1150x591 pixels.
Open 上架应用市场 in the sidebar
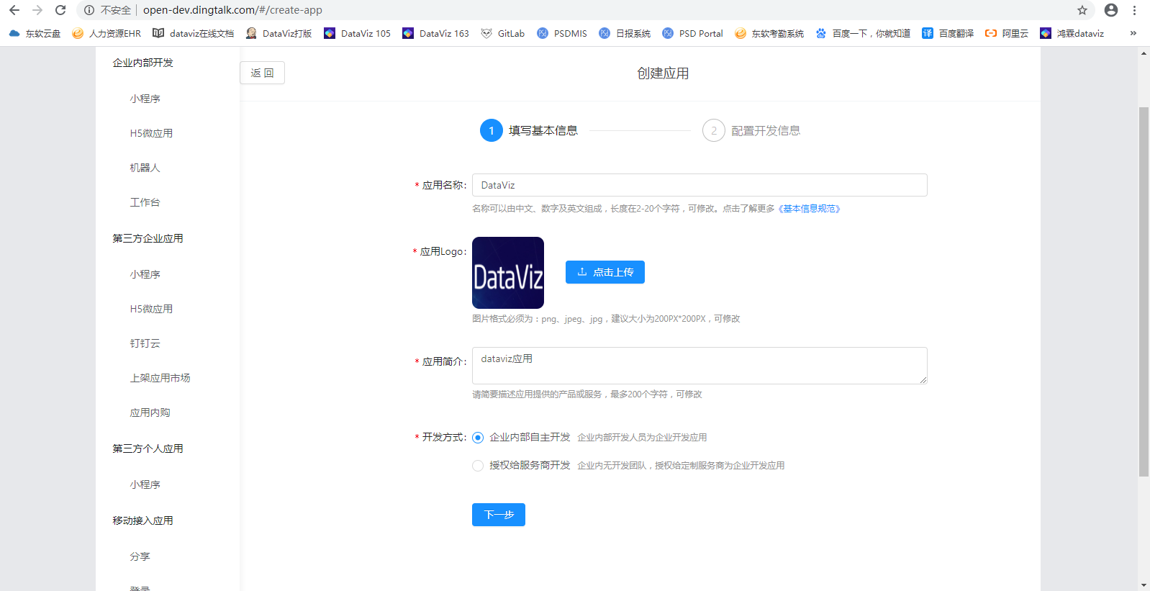(x=160, y=378)
